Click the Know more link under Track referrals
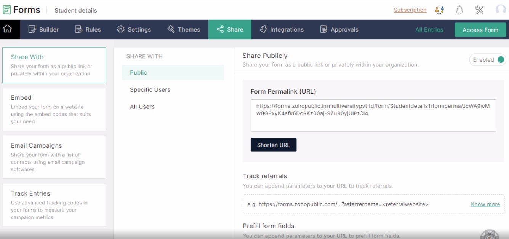The height and width of the screenshot is (239, 509). click(x=485, y=204)
